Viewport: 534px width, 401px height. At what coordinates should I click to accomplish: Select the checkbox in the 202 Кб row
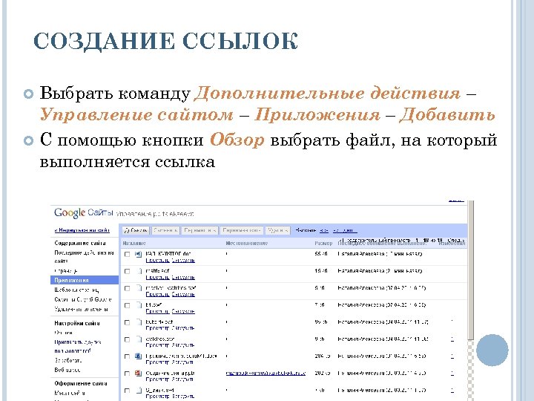click(127, 374)
